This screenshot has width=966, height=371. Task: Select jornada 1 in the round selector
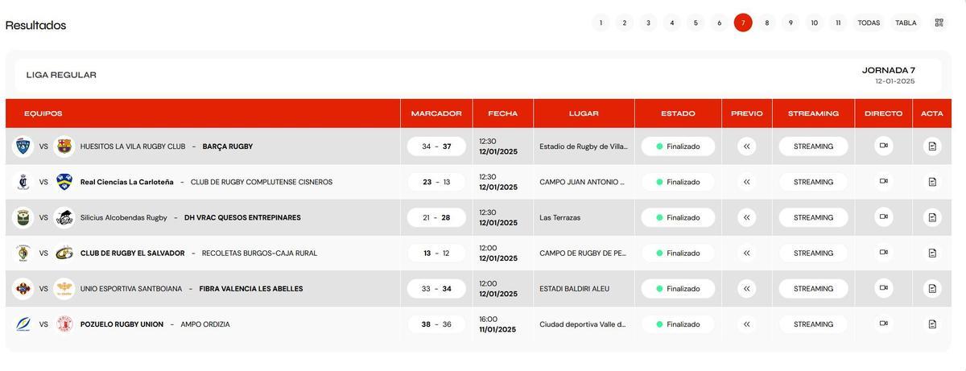601,23
